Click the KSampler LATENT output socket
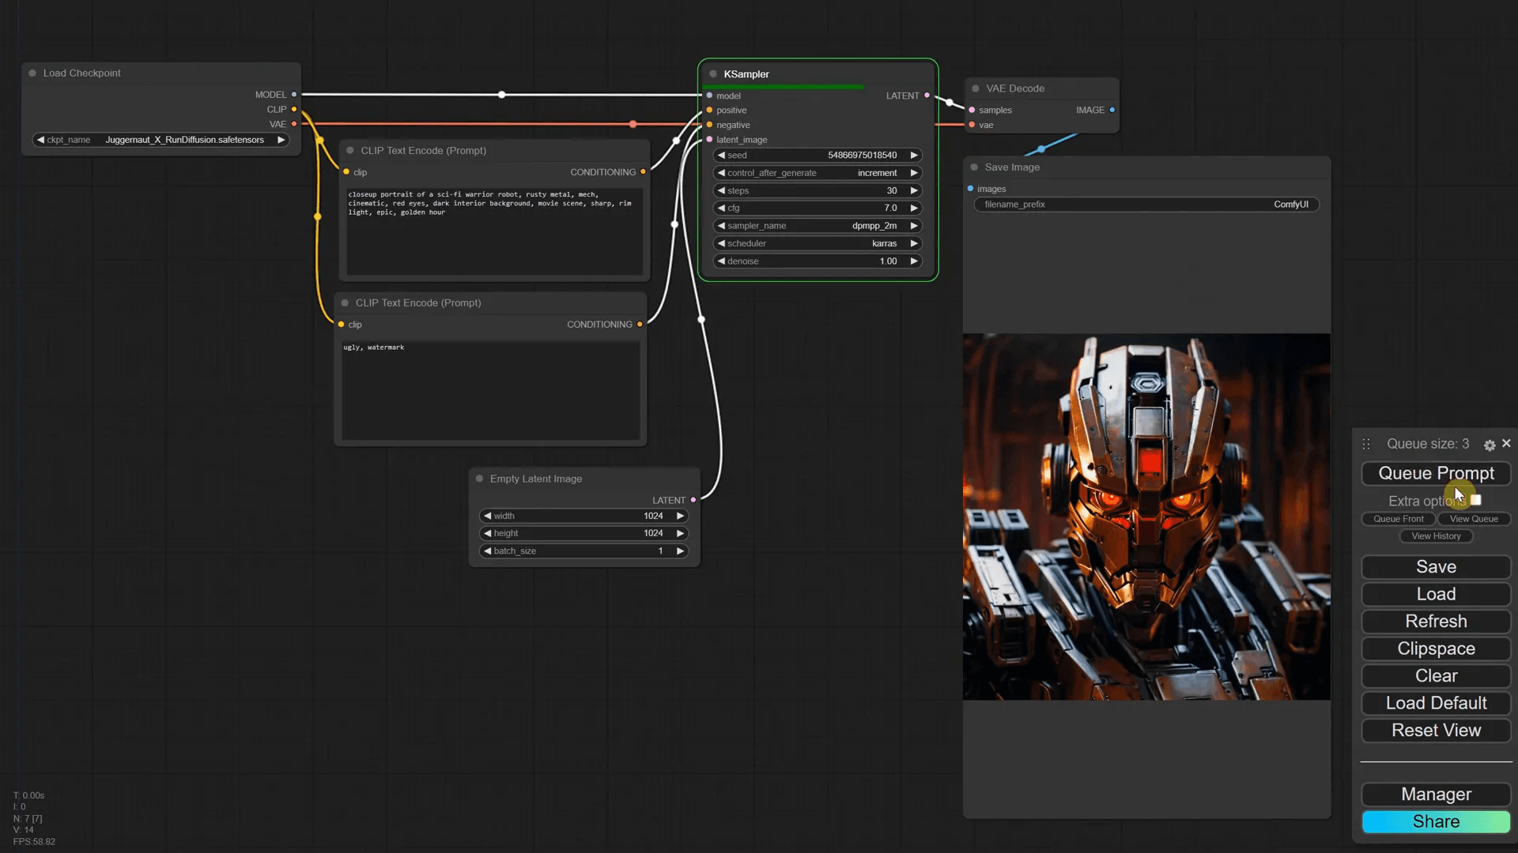Screen dimensions: 1518x853 (927, 96)
